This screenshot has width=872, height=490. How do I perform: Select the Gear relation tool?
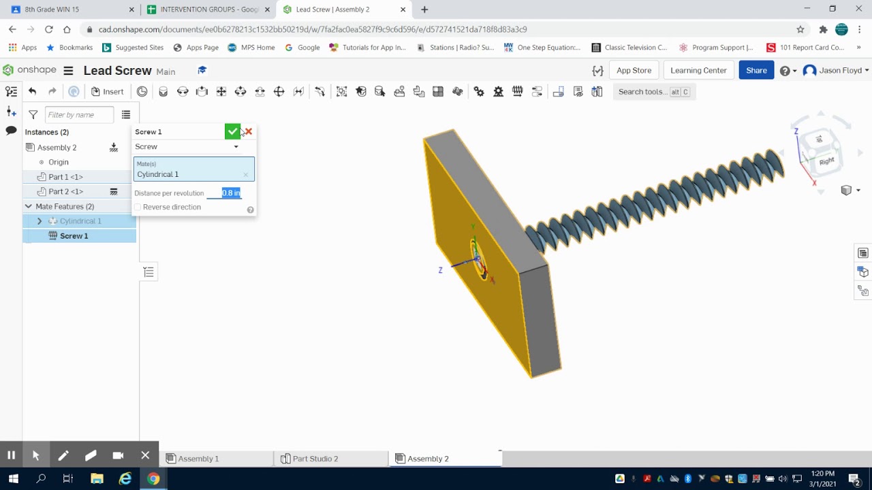(x=479, y=91)
